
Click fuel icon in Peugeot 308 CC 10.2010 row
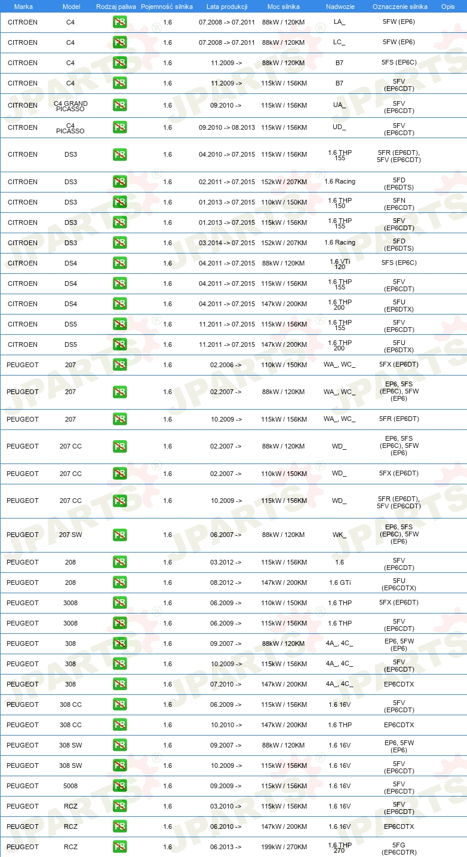(x=120, y=725)
